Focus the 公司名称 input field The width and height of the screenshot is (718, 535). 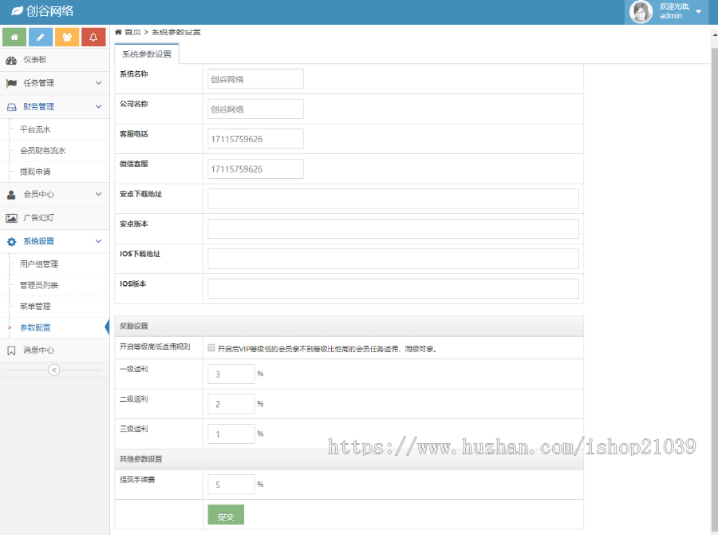click(255, 109)
